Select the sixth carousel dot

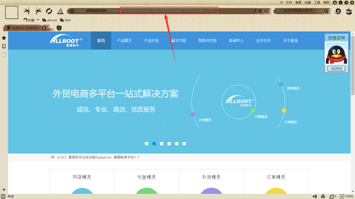point(184,144)
